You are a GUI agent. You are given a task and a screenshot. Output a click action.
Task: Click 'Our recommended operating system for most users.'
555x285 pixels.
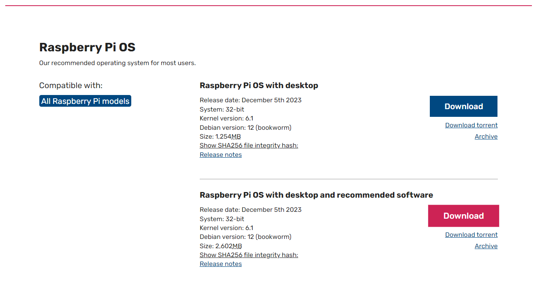tap(117, 63)
